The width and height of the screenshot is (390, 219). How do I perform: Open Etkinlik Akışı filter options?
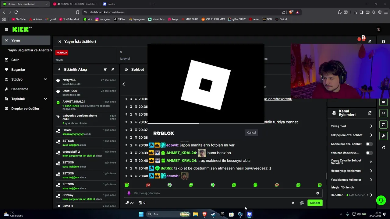(x=105, y=70)
